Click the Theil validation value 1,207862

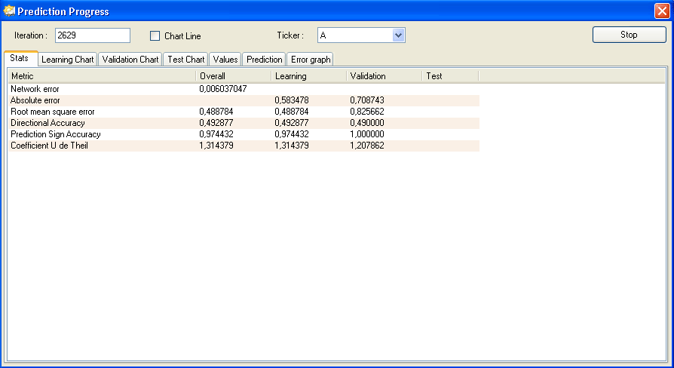(367, 146)
